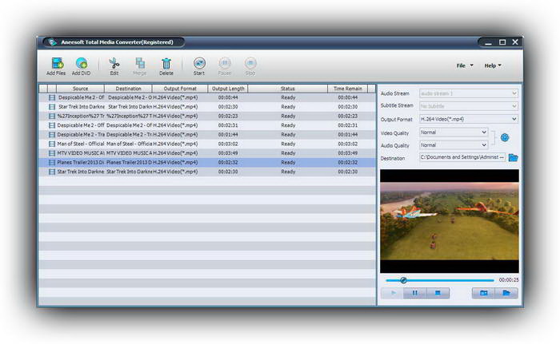Click the Output Length column header
Image resolution: width=560 pixels, height=344 pixels.
(228, 89)
